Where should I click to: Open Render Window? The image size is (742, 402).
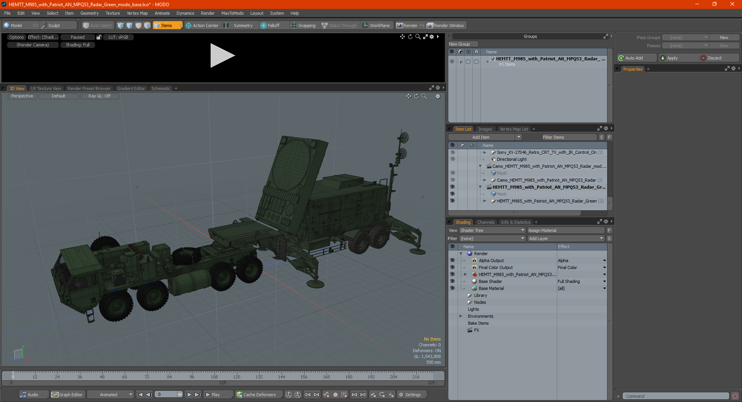(446, 26)
